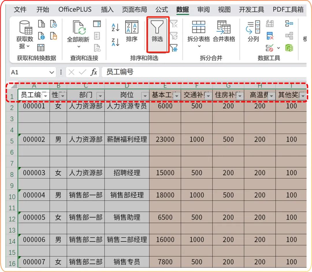Image resolution: width=312 pixels, height=272 pixels.
Task: Click the Relationships icon
Action: (289, 36)
